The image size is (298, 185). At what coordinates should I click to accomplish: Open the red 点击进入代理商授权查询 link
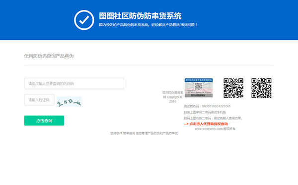(206, 124)
